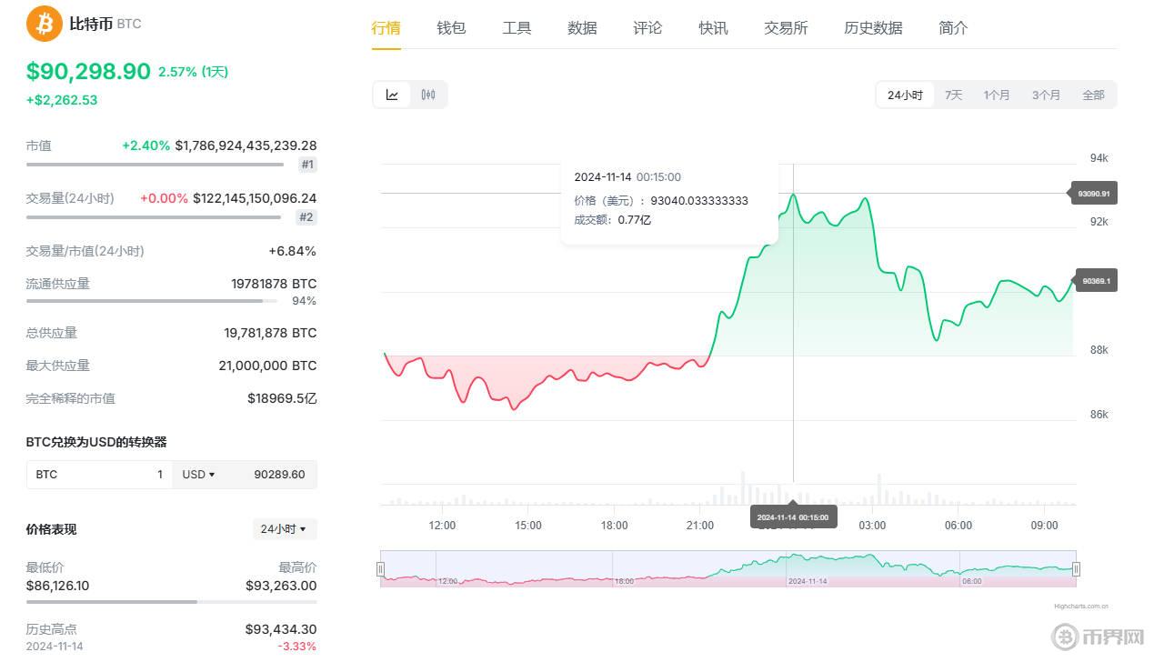Click the 比特币 coin name heading
The image size is (1154, 662).
click(91, 24)
